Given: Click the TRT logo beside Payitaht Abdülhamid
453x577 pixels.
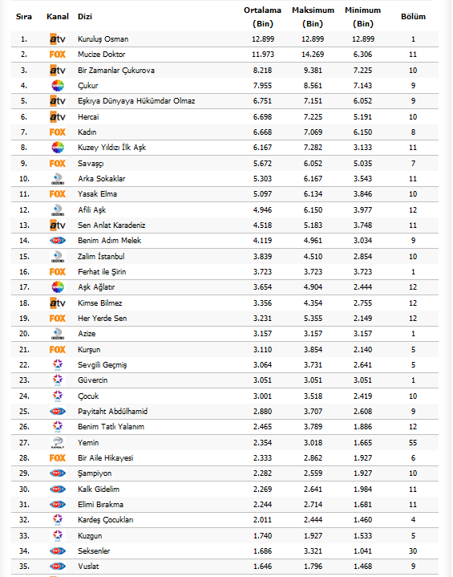Looking at the screenshot, I should tap(58, 412).
